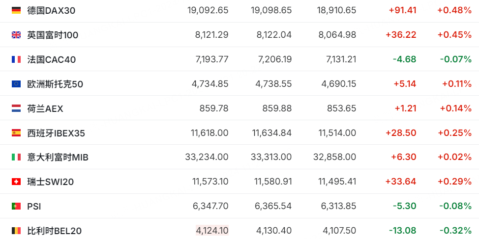Click the German flag icon
This screenshot has width=479, height=239.
coord(16,10)
